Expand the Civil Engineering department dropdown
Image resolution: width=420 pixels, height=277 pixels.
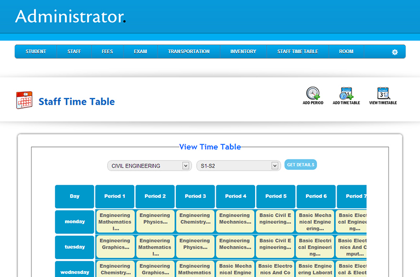(149, 166)
